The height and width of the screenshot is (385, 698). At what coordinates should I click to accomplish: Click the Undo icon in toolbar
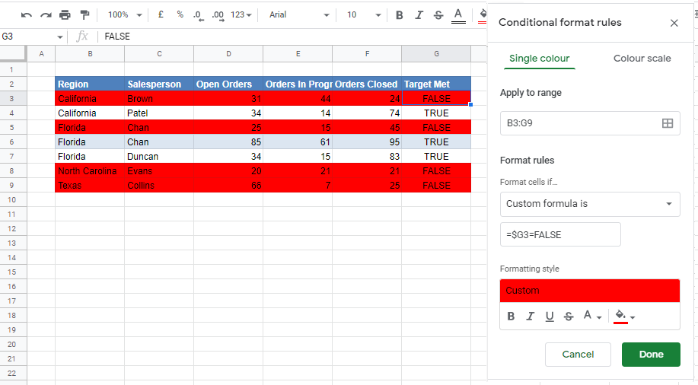(27, 15)
